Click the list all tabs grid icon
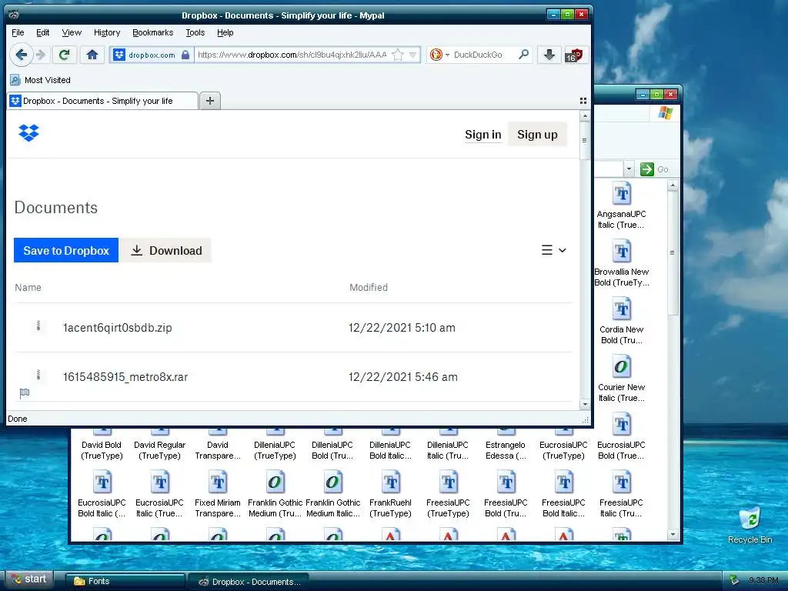 coord(583,101)
